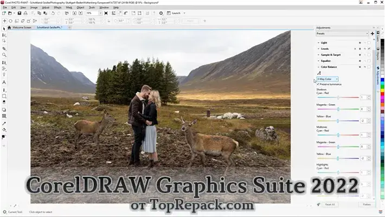The height and width of the screenshot is (217, 385).
Task: Click the Options gear icon in toolbar
Action: tap(161, 13)
